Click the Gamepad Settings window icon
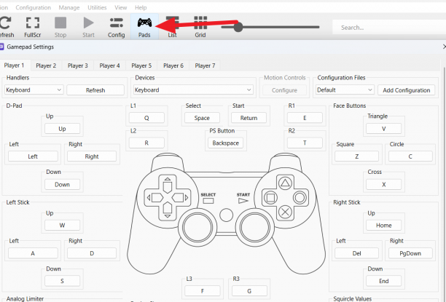This screenshot has width=446, height=302. pyautogui.click(x=1, y=47)
